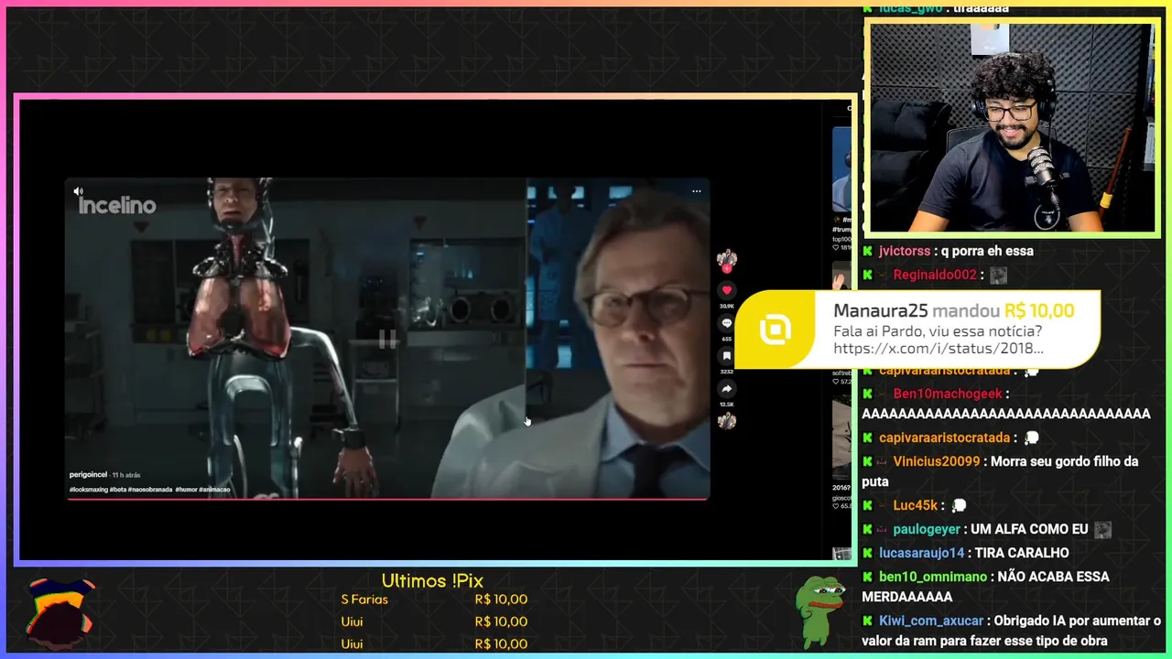This screenshot has width=1172, height=659.
Task: Click the Kiwi_com_axucar chat username
Action: pyautogui.click(x=931, y=621)
